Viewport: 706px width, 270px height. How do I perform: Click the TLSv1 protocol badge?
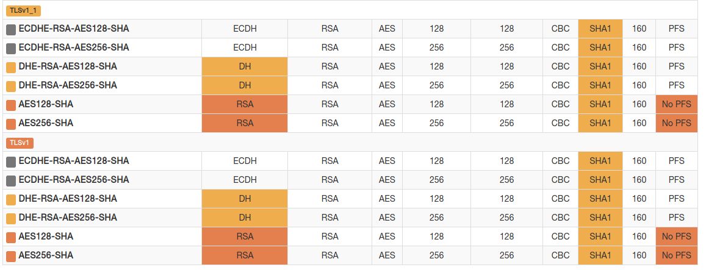(x=20, y=143)
